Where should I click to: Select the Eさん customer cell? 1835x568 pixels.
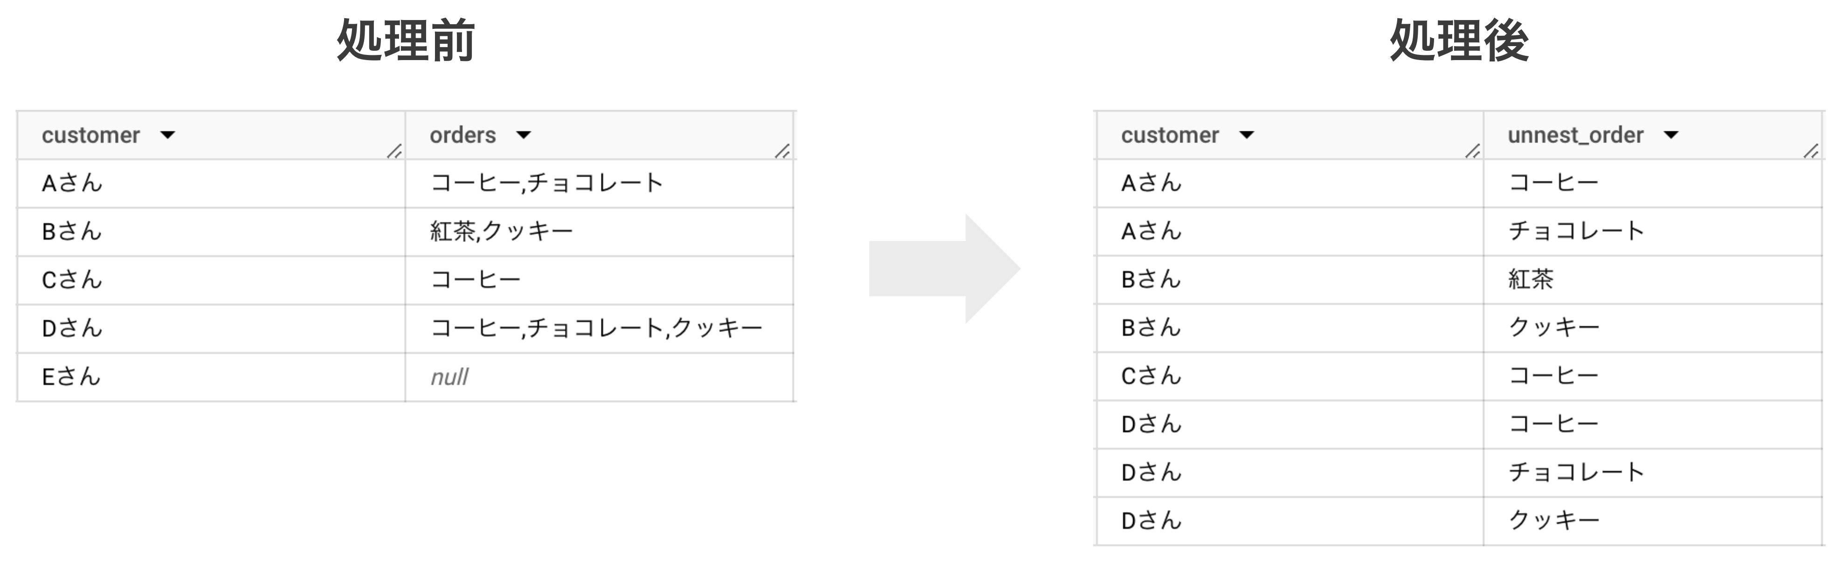point(71,377)
